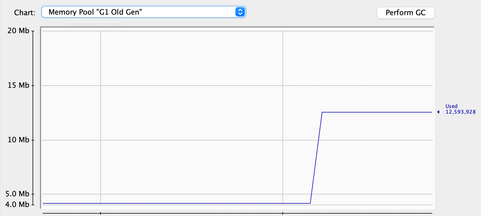Click the 10 Mb axis label
This screenshot has width=481, height=216.
pos(18,140)
